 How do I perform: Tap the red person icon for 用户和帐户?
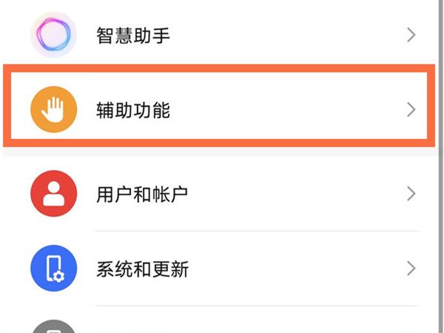click(53, 194)
